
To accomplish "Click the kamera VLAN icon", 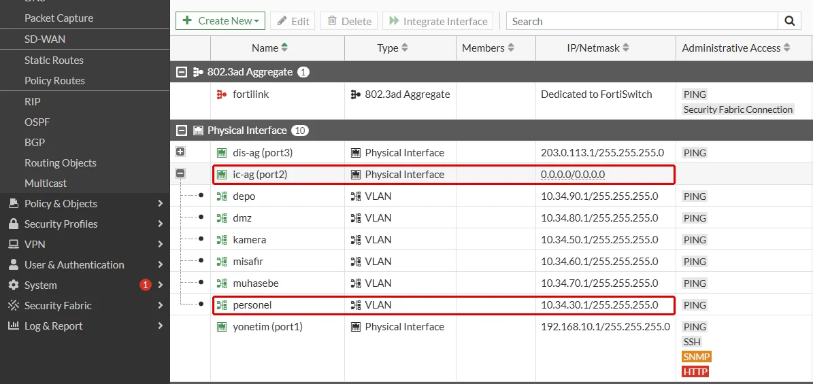I will 222,240.
